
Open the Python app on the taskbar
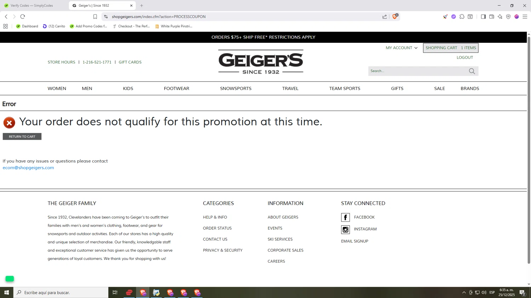coord(156,292)
